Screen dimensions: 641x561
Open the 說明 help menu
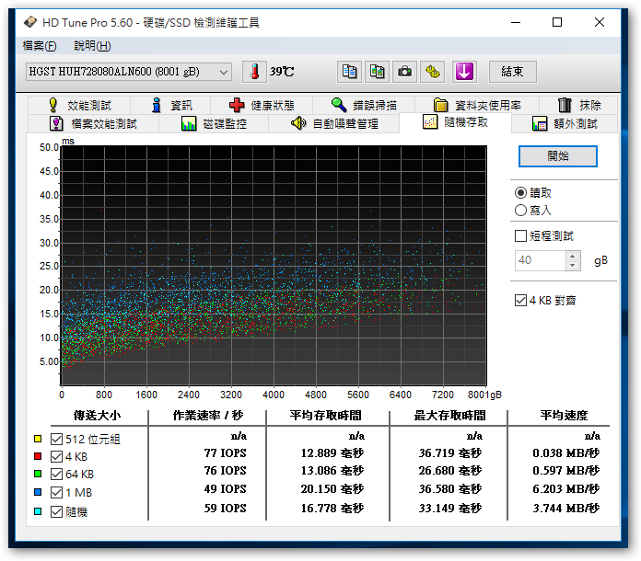point(92,46)
